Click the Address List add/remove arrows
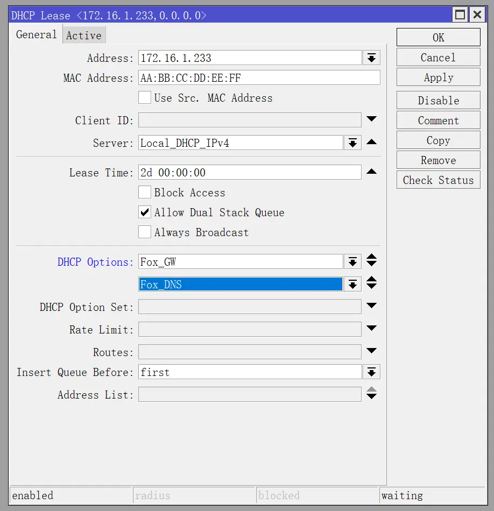 [x=371, y=393]
